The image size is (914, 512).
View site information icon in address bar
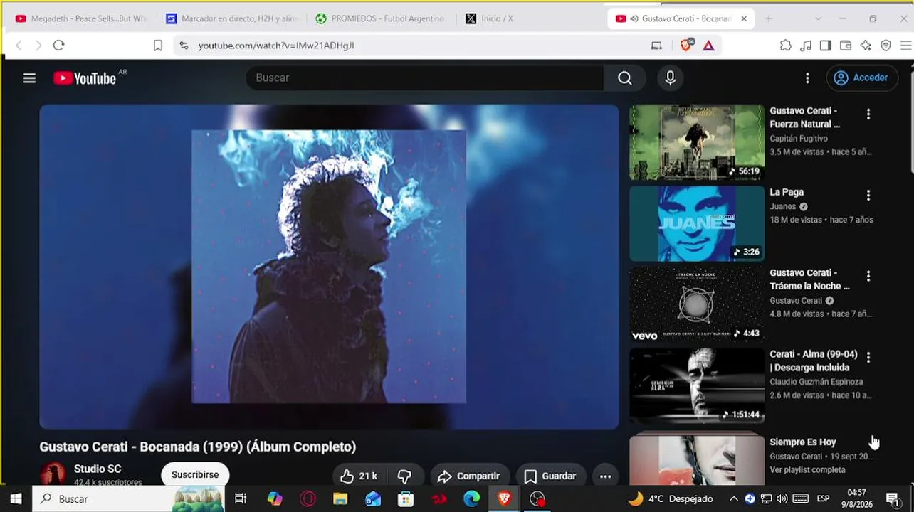(184, 46)
